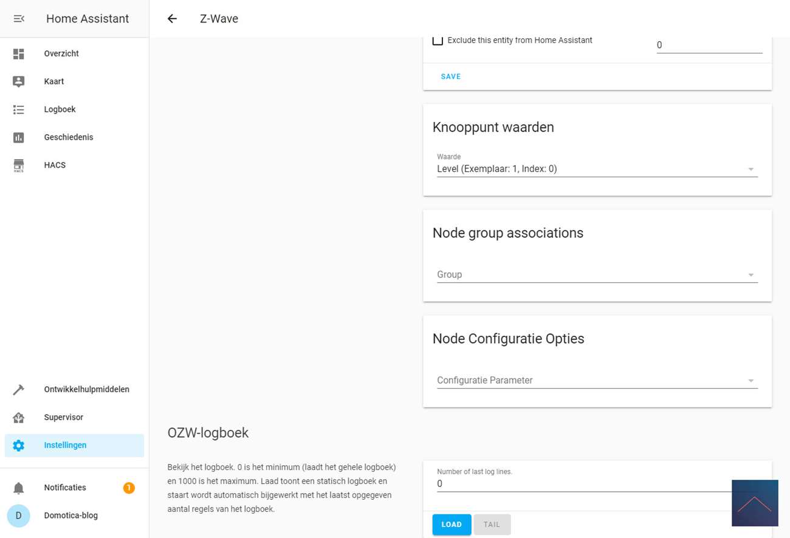Image resolution: width=790 pixels, height=538 pixels.
Task: Open the HACS store icon
Action: tap(19, 165)
